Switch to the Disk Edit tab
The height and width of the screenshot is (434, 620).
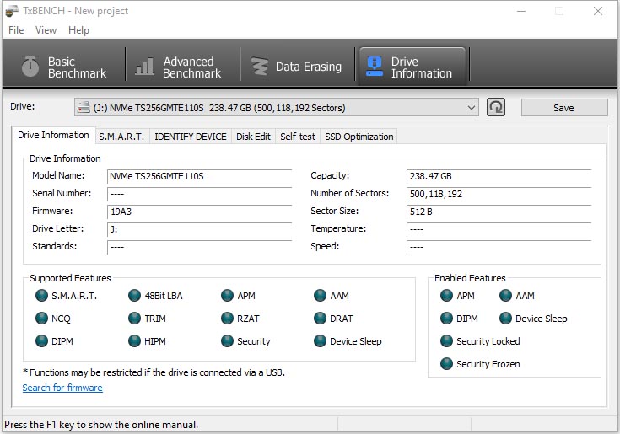(x=253, y=137)
